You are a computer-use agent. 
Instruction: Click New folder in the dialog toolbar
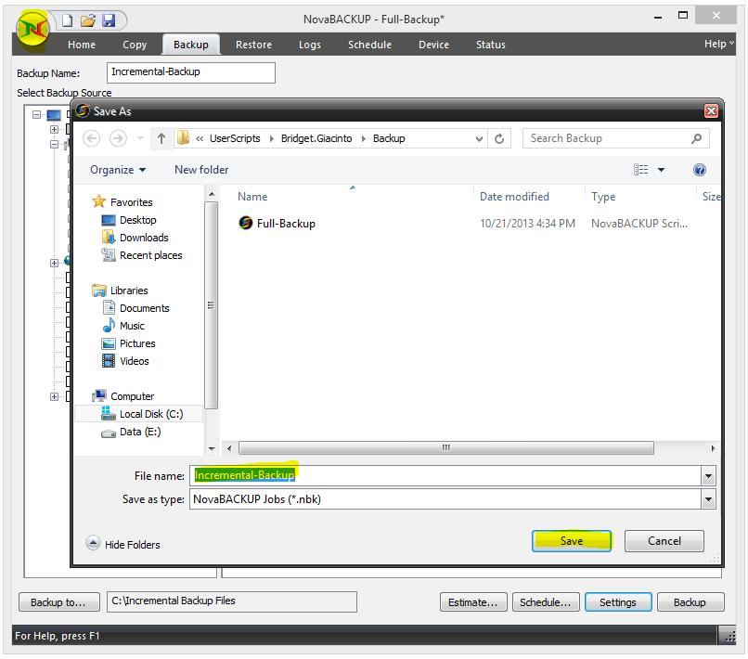click(201, 170)
